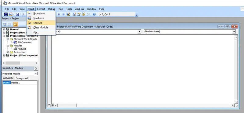
Task: Click the Visual Basic Help icon
Action: pos(94,14)
